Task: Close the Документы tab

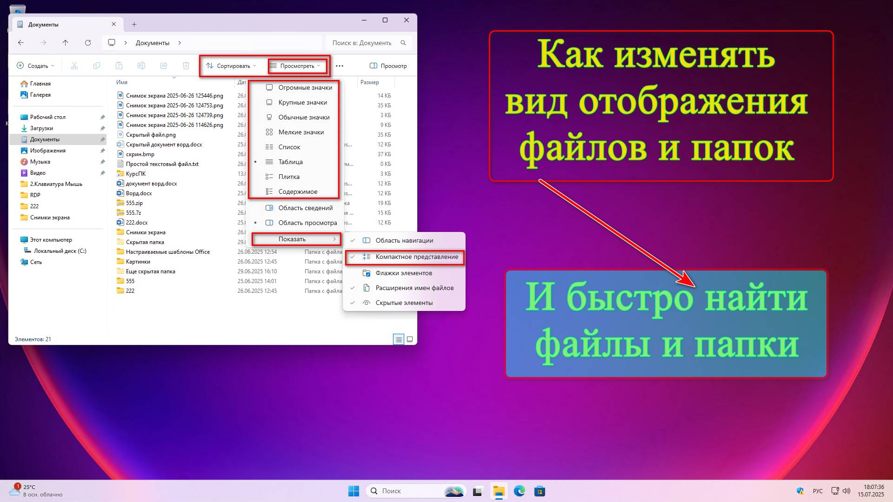Action: [114, 24]
